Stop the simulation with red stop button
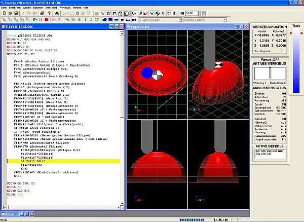Viewport: 304px width, 222px height. point(47,20)
